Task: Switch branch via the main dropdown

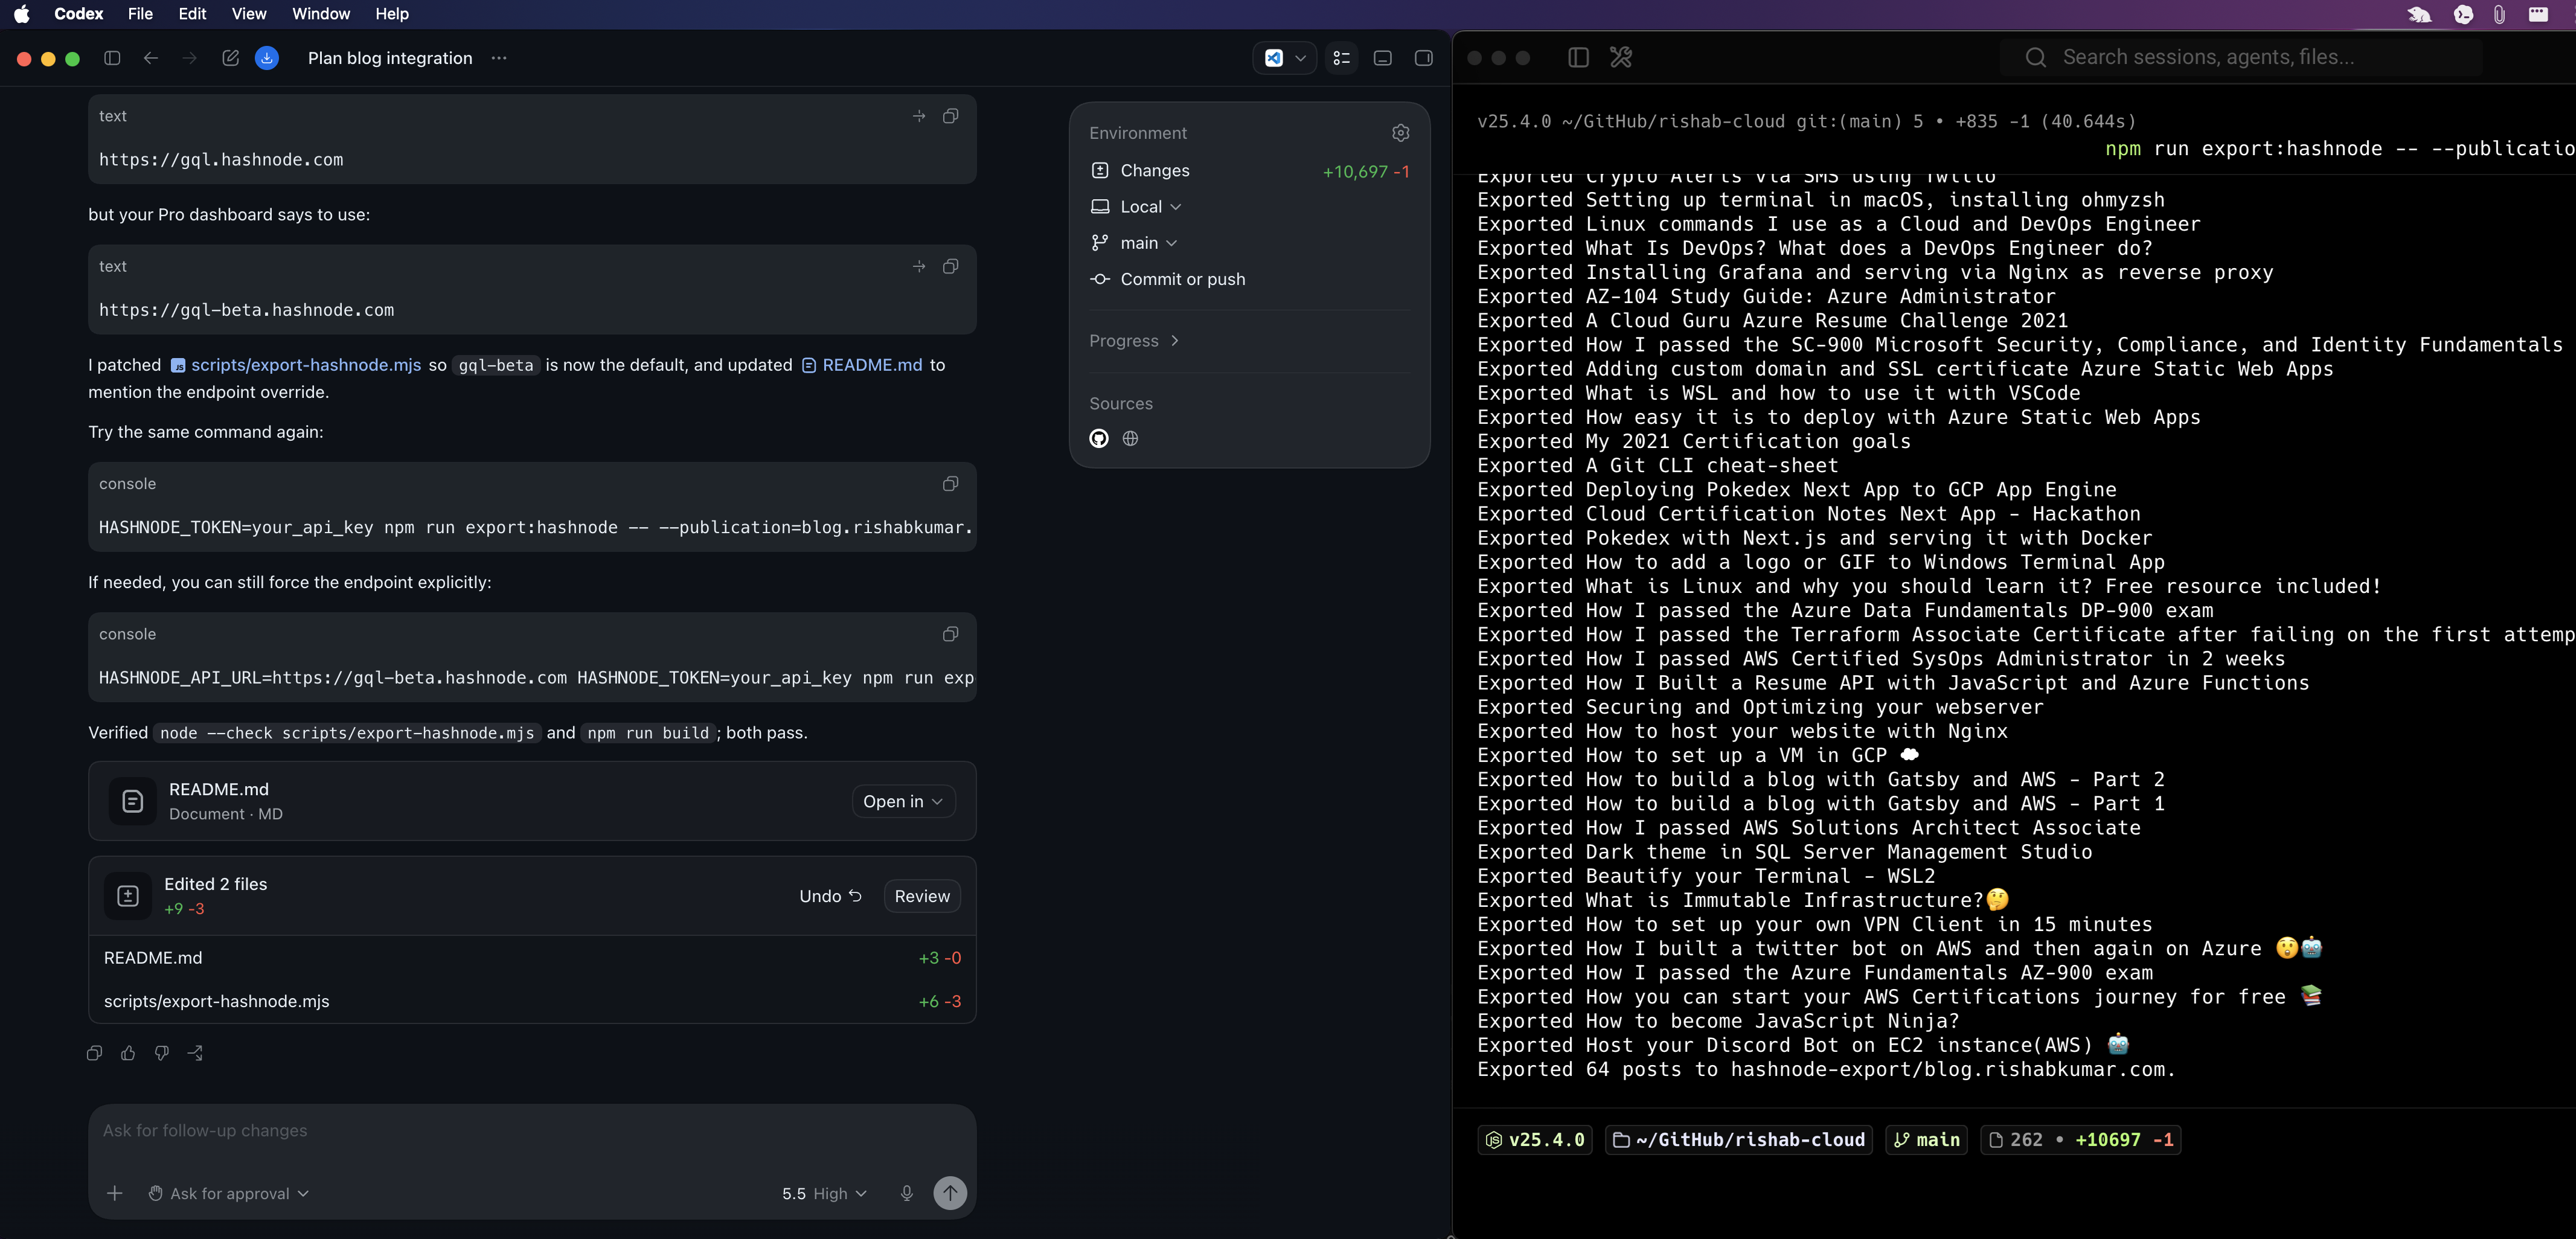Action: 1135,243
